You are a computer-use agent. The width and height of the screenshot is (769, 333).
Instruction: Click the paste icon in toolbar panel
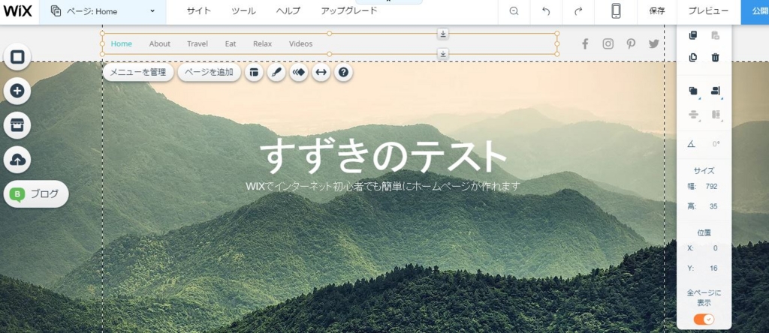pos(716,34)
